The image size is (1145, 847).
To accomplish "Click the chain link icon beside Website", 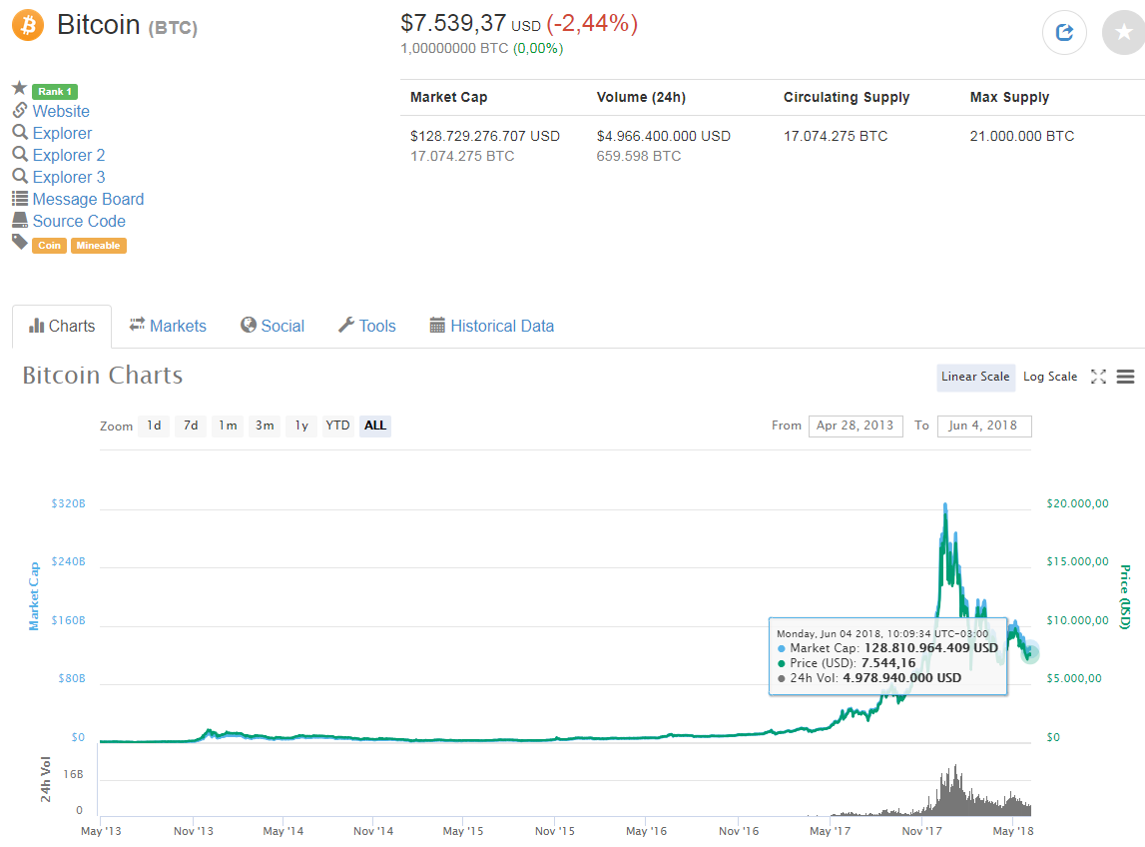I will point(20,110).
